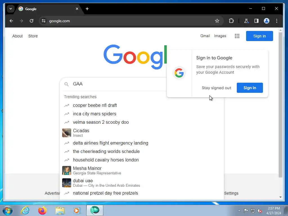Screen dimensions: 288x216
Task: Open the About link
Action: [x=17, y=36]
